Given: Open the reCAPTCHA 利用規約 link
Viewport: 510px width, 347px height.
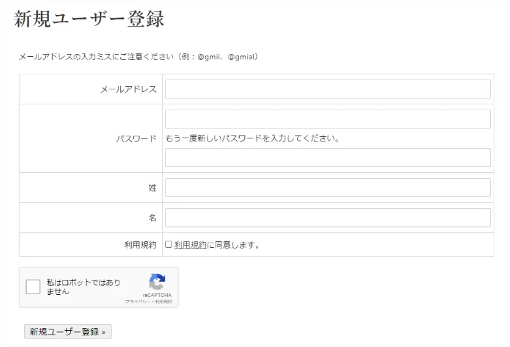Looking at the screenshot, I should 163,302.
